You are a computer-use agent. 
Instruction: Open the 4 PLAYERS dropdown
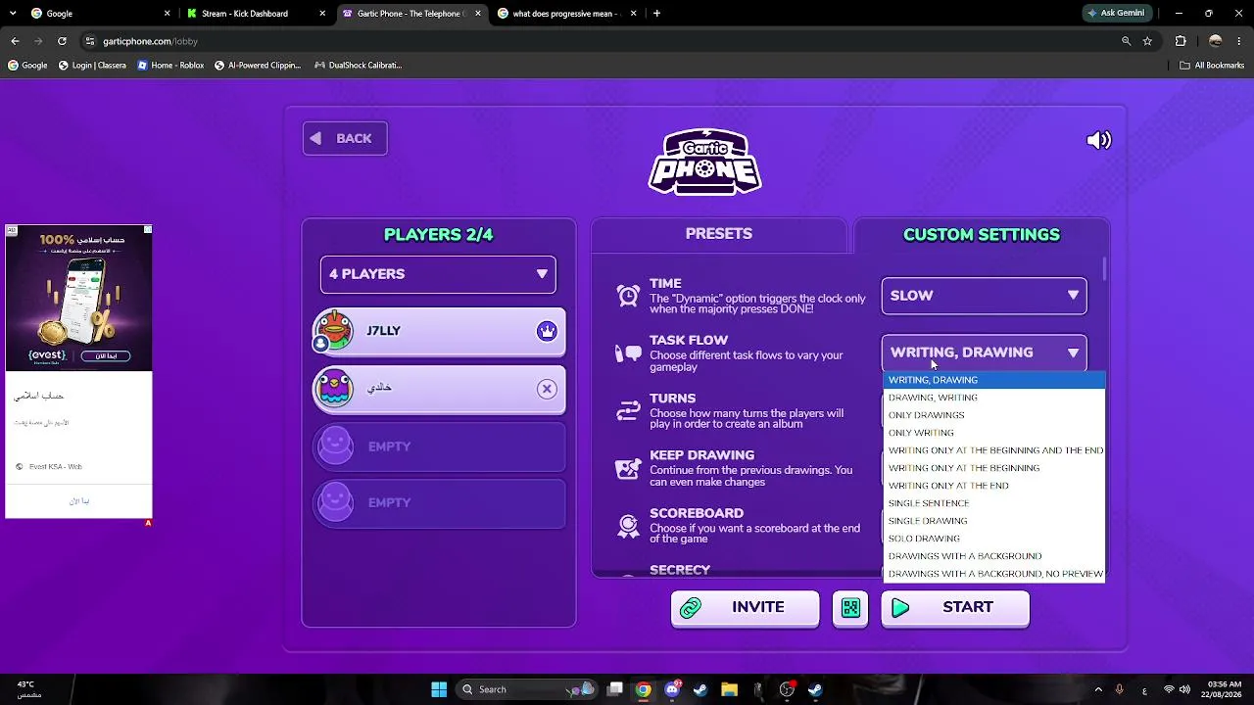[x=438, y=274]
